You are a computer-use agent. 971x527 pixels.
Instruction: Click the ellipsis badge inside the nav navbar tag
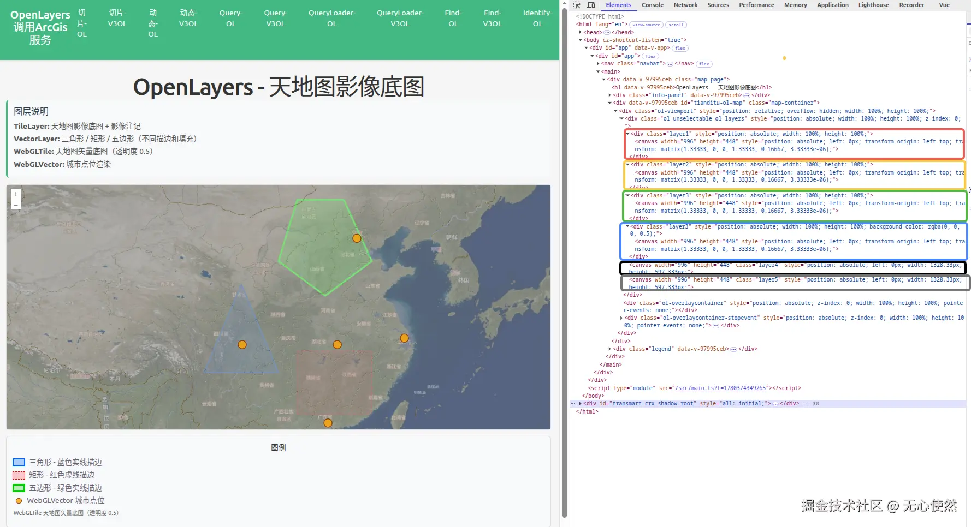tap(670, 64)
